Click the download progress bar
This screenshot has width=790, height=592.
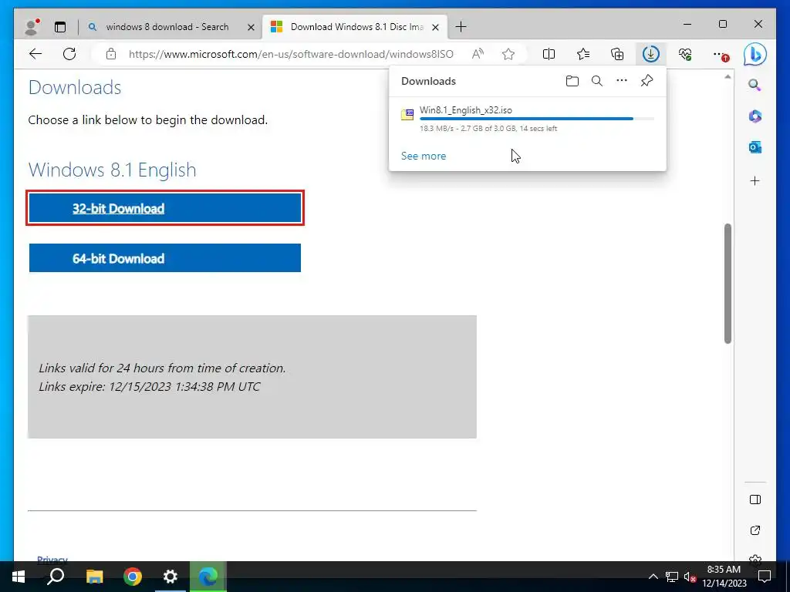[x=537, y=119]
